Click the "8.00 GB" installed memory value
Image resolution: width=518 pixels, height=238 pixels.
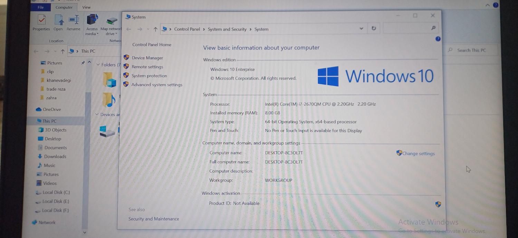pos(272,113)
